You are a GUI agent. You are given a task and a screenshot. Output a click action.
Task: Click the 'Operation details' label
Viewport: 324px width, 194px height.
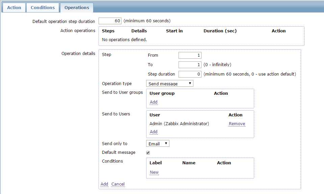(x=78, y=54)
